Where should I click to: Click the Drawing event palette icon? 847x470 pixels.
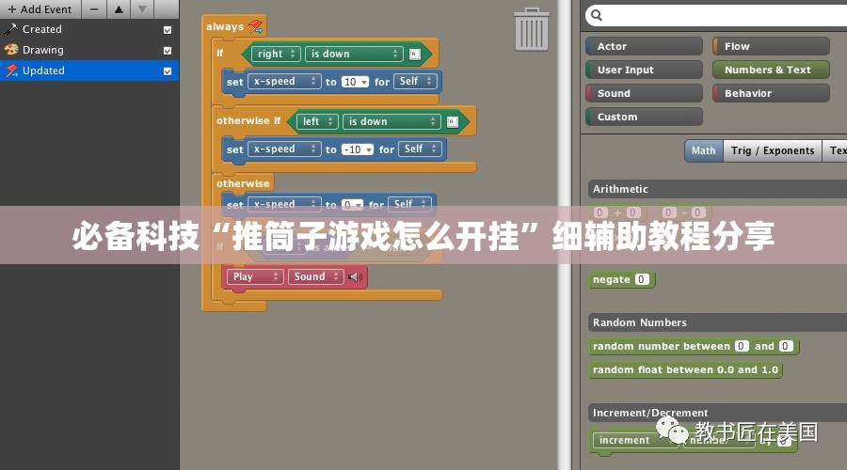coord(10,50)
